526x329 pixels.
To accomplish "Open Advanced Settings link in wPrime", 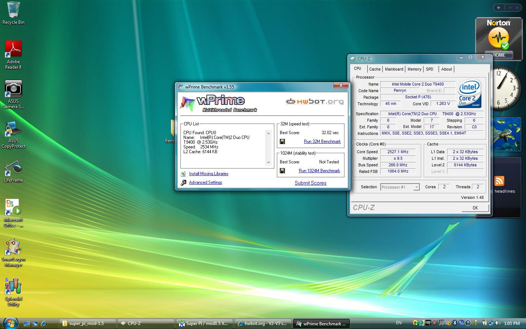I will pyautogui.click(x=205, y=182).
